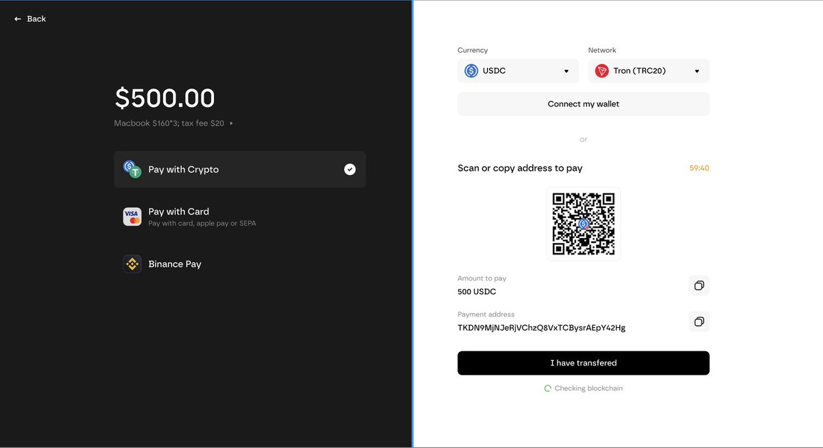Click the 59:40 countdown timer
This screenshot has height=448, width=823.
tap(700, 168)
